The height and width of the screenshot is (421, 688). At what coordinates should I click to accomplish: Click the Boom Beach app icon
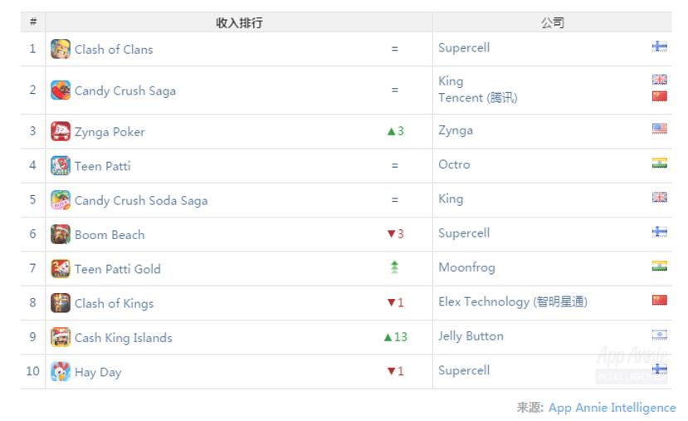click(x=61, y=234)
